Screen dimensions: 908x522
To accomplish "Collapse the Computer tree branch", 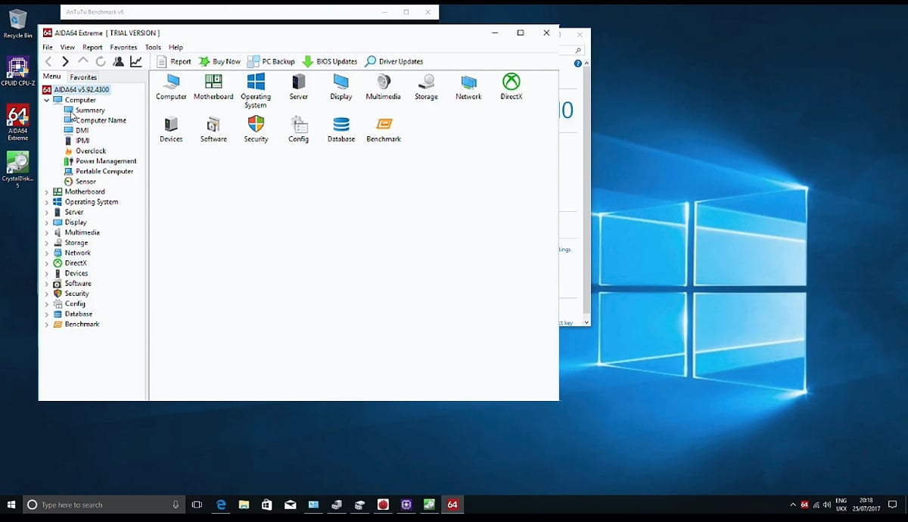I will [47, 99].
